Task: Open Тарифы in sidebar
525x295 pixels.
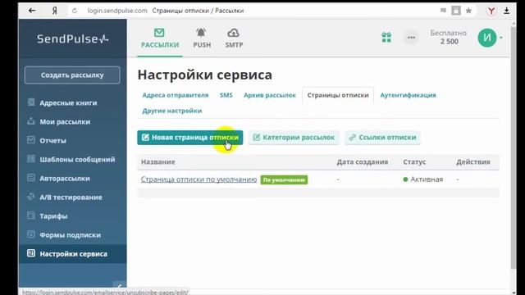Action: tap(53, 216)
